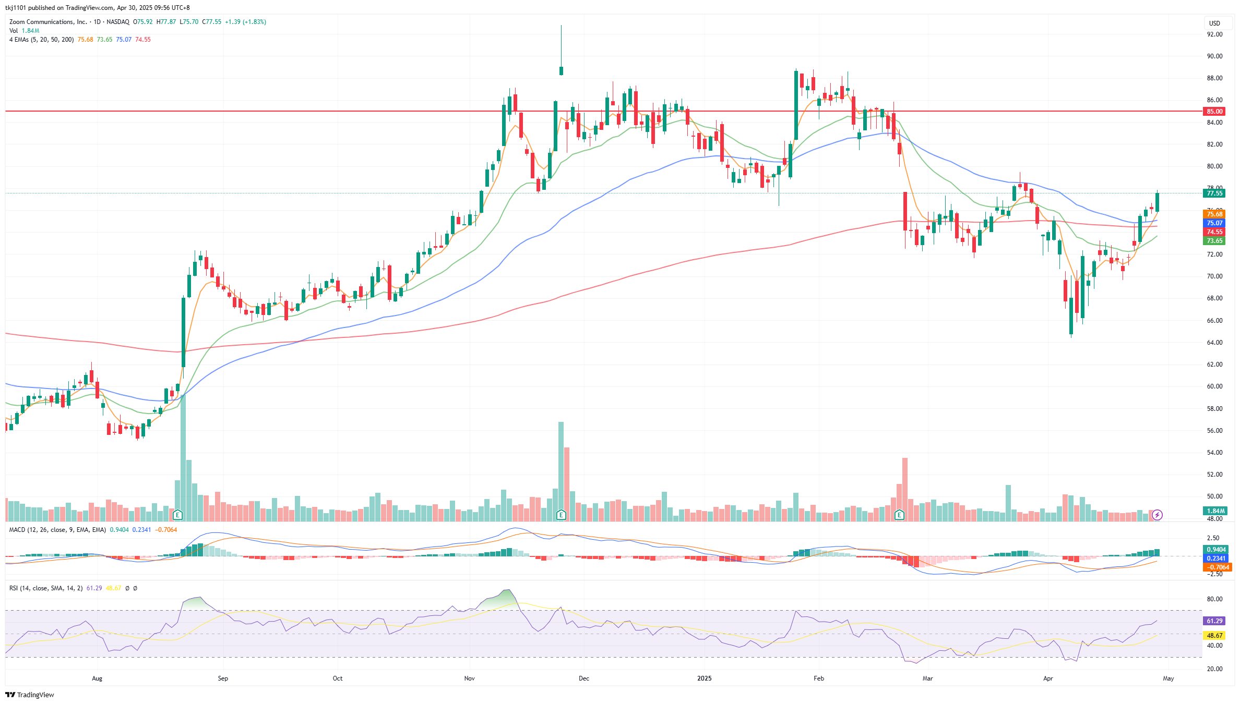Select the RSI (14, close, SMA, 14, 2) legend
This screenshot has height=704, width=1240.
(x=46, y=588)
